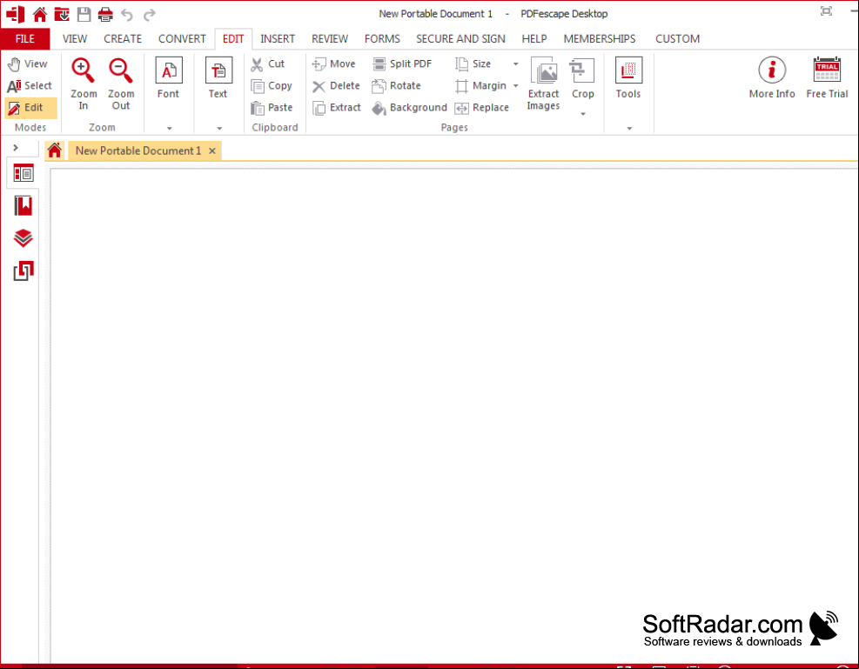Image resolution: width=859 pixels, height=669 pixels.
Task: Open the Margin dropdown arrow
Action: [x=515, y=86]
